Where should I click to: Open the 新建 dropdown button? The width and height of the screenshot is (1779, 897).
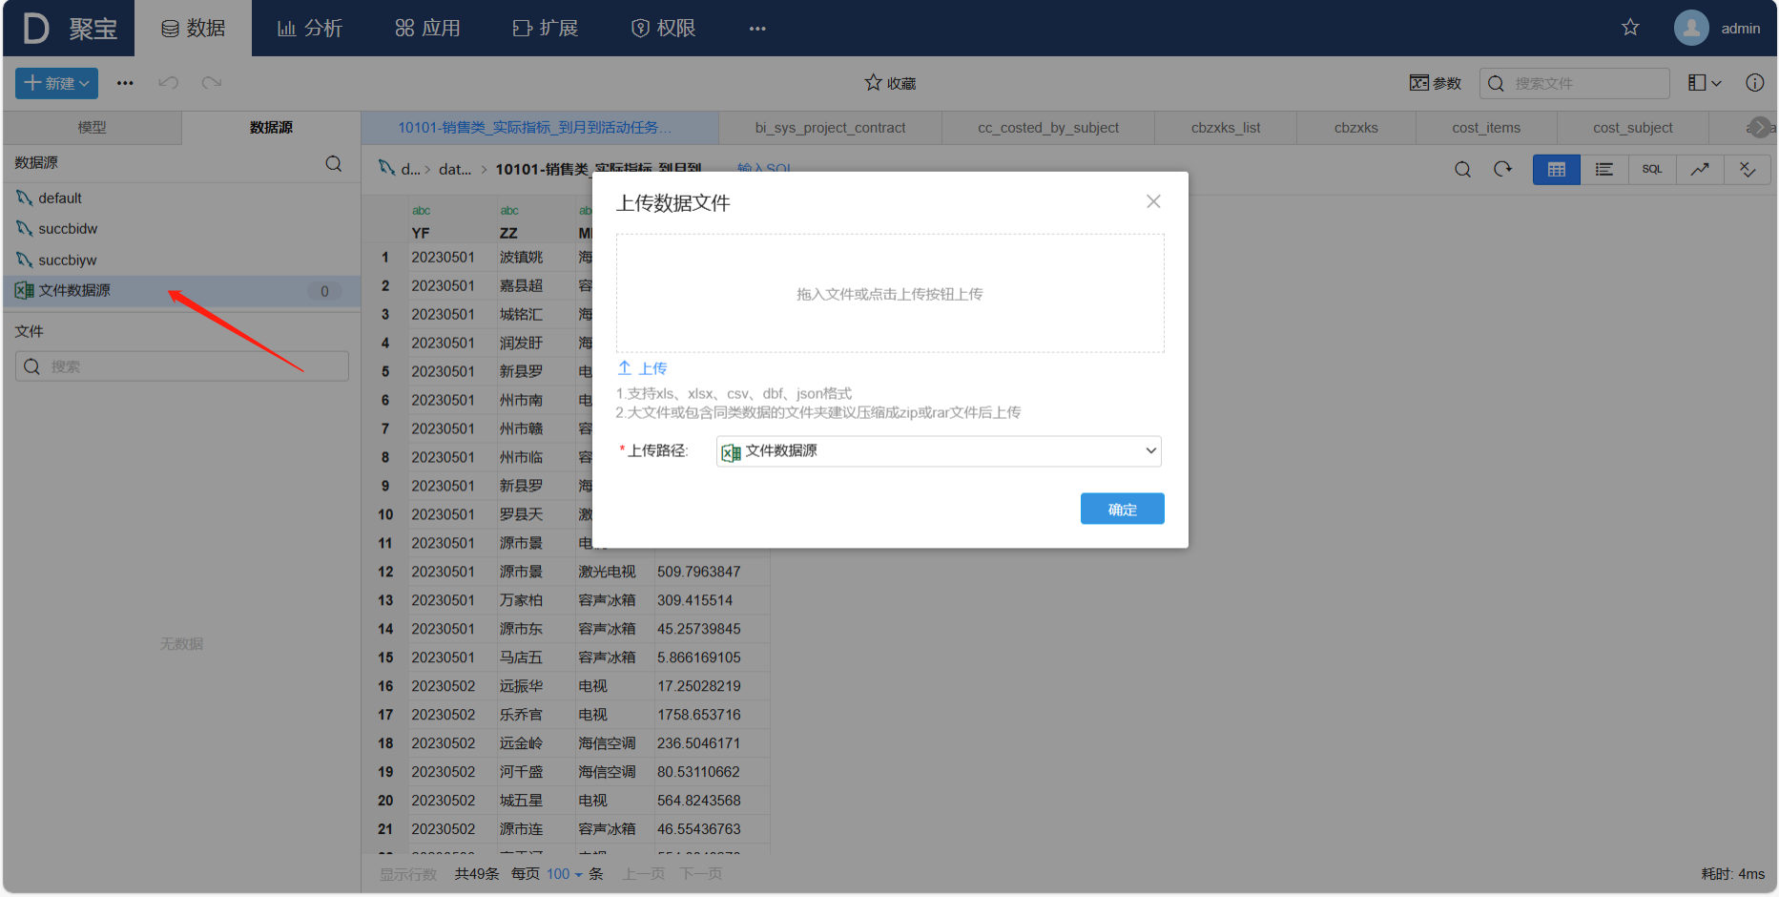(x=56, y=83)
